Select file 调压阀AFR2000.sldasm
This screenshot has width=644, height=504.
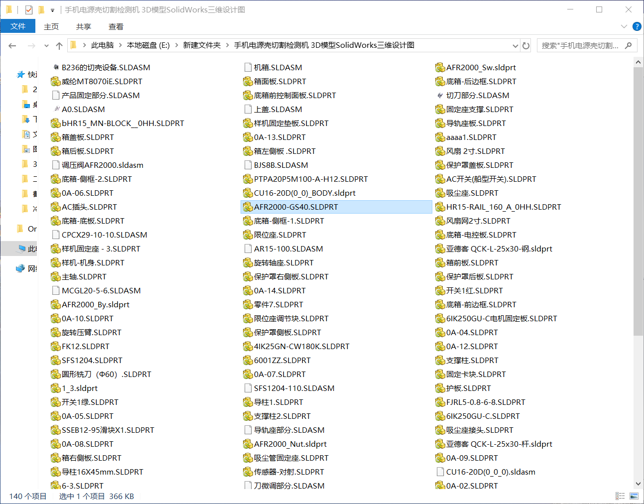pos(97,165)
